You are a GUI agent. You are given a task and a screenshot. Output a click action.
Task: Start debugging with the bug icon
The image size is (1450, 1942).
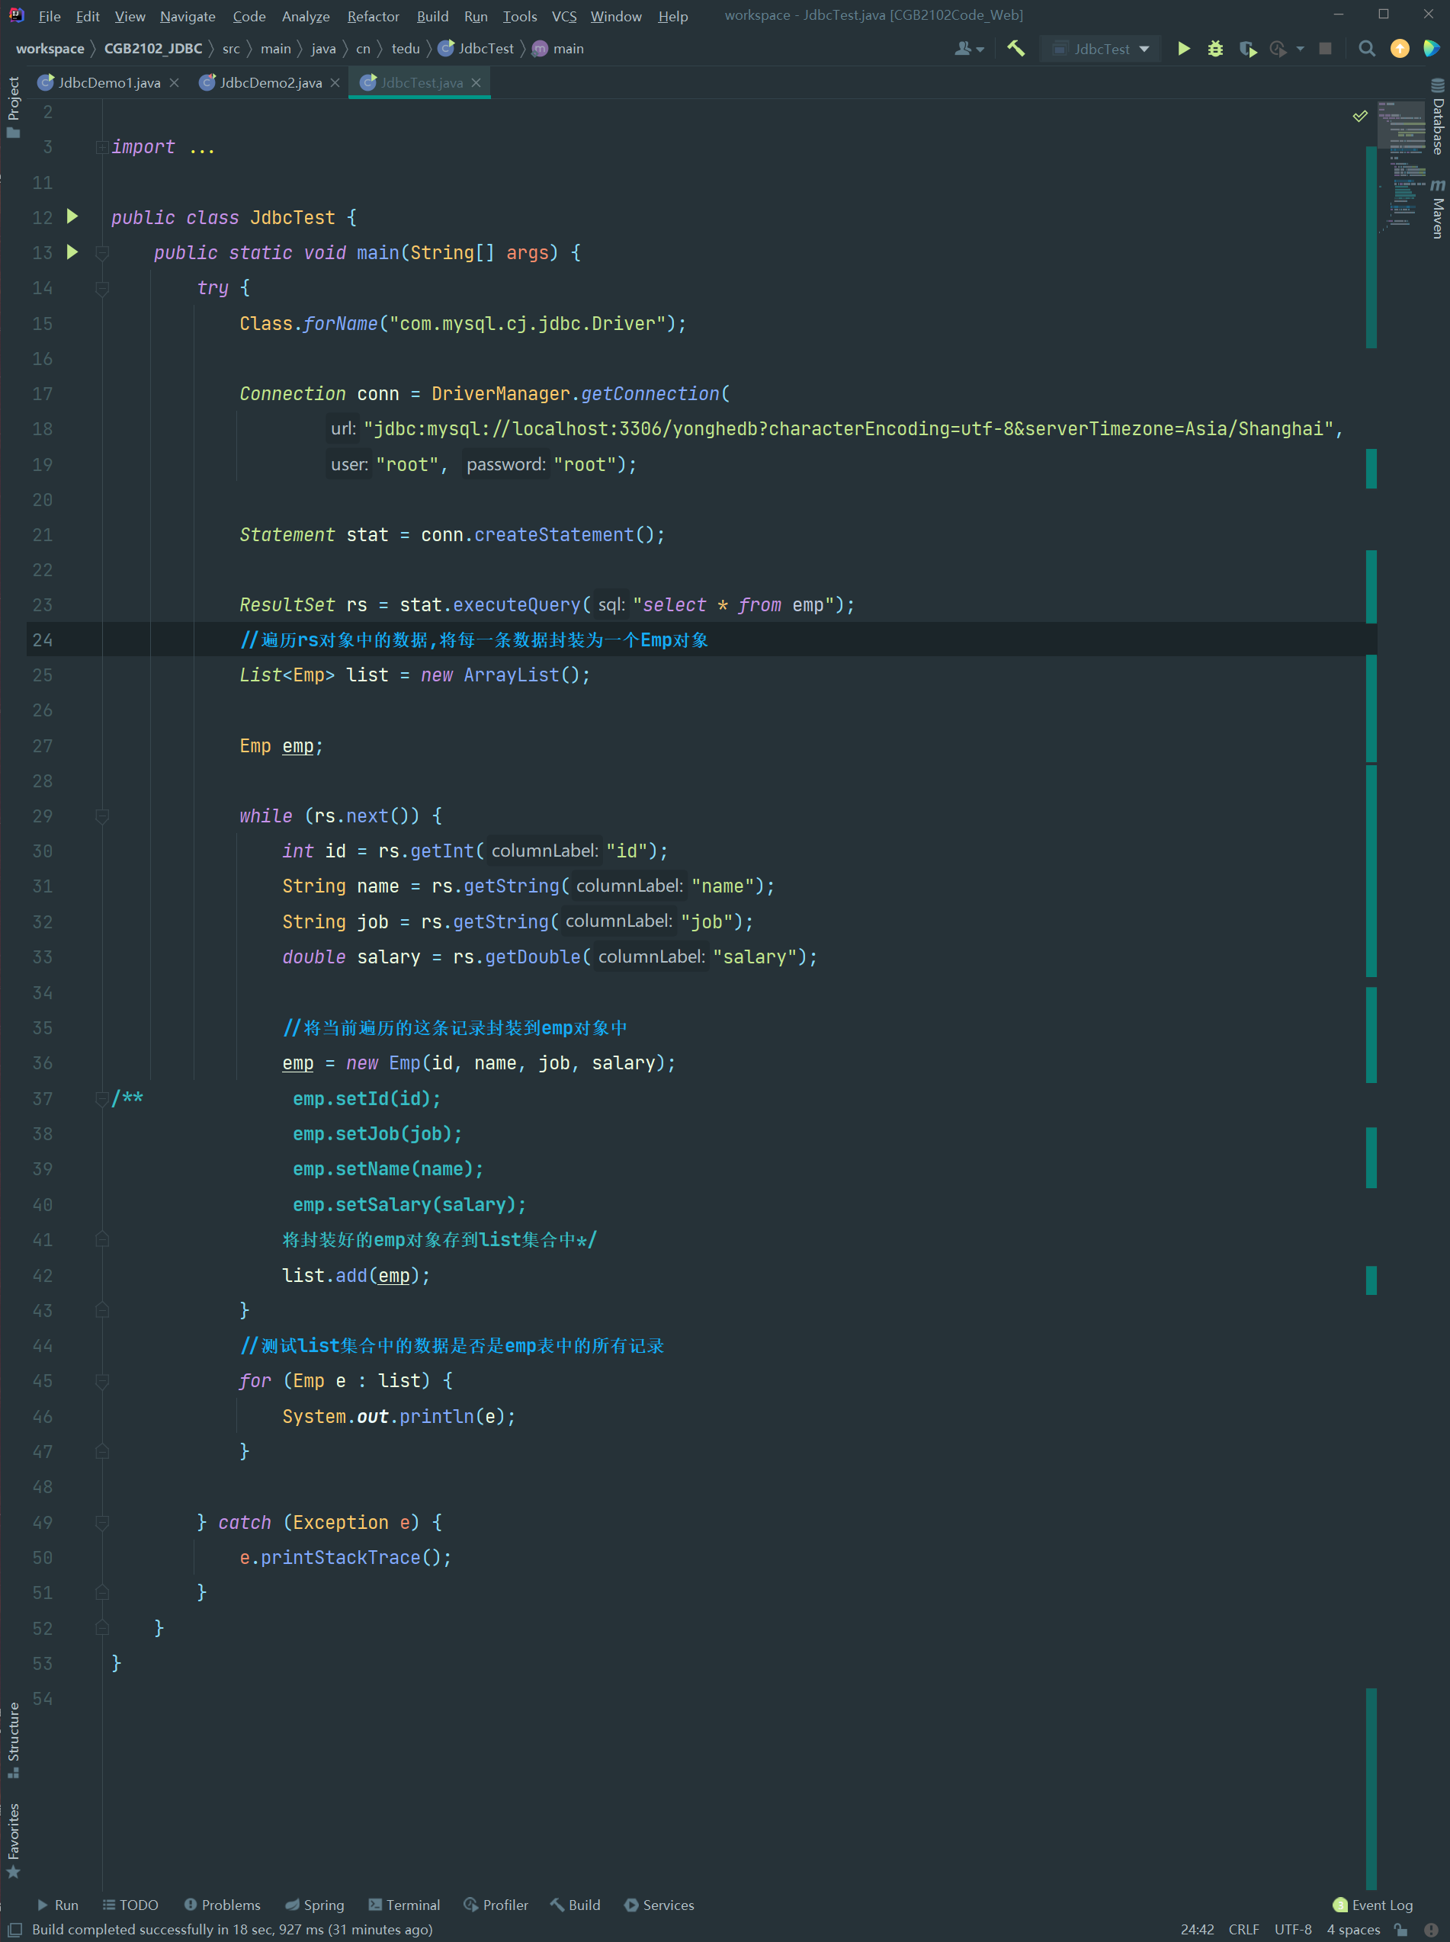[x=1214, y=48]
